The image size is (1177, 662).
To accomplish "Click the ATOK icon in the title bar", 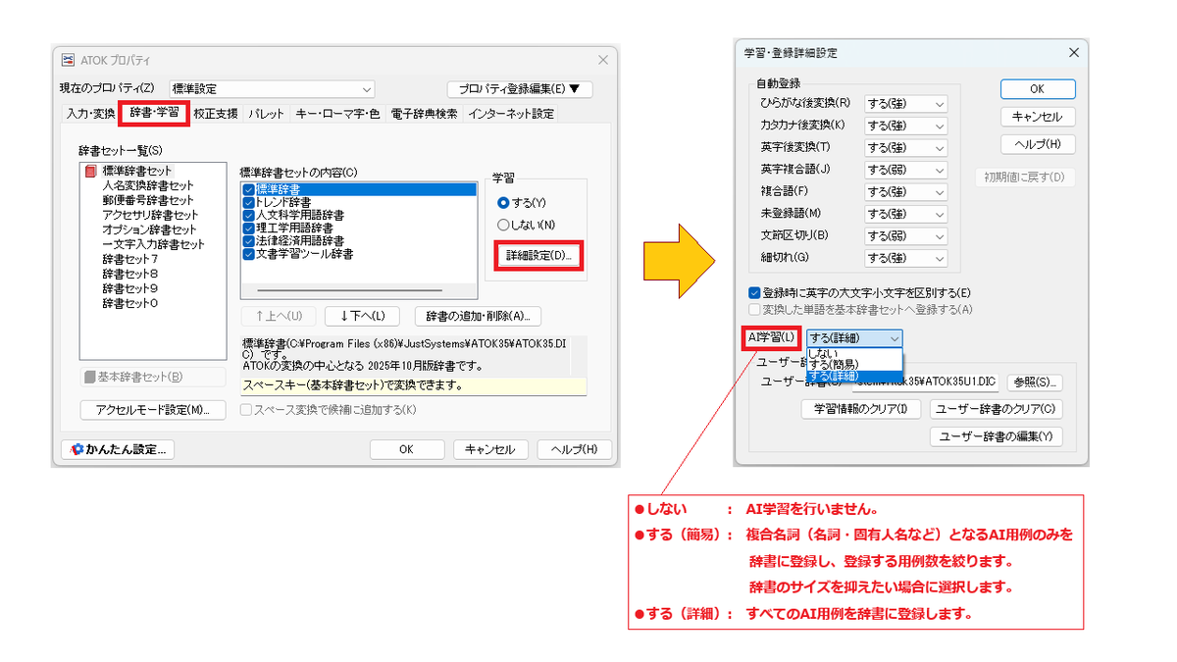I will click(x=67, y=60).
